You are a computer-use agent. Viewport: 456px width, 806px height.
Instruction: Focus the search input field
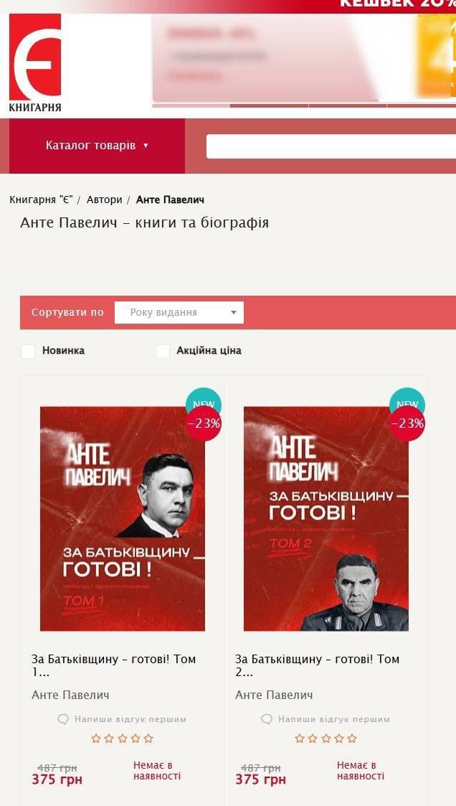click(331, 146)
